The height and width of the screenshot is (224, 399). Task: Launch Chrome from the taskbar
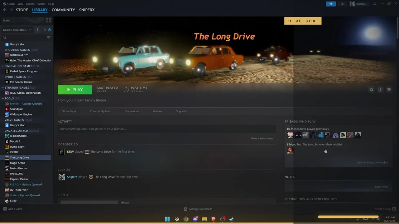pyautogui.click(x=186, y=219)
